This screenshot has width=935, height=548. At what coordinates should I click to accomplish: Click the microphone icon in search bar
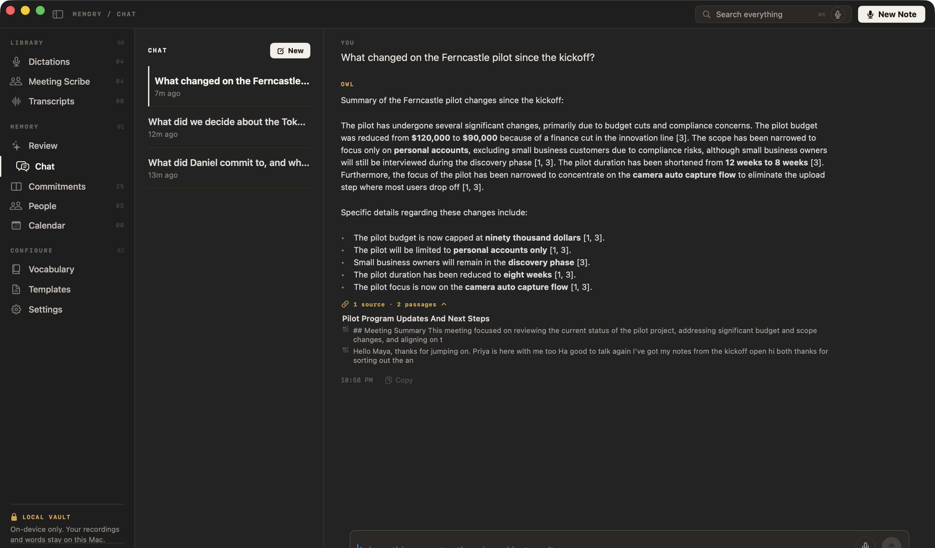pyautogui.click(x=837, y=15)
